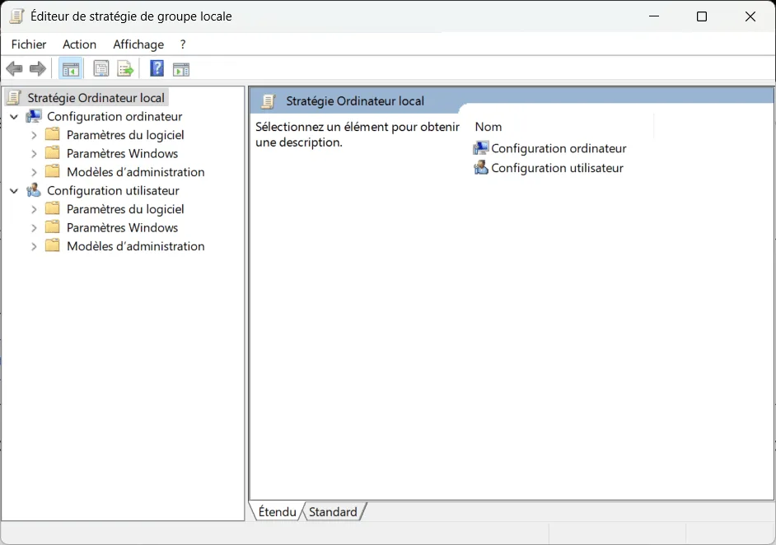Click folder icon of Modèles d'administration under utilisateur

[53, 246]
